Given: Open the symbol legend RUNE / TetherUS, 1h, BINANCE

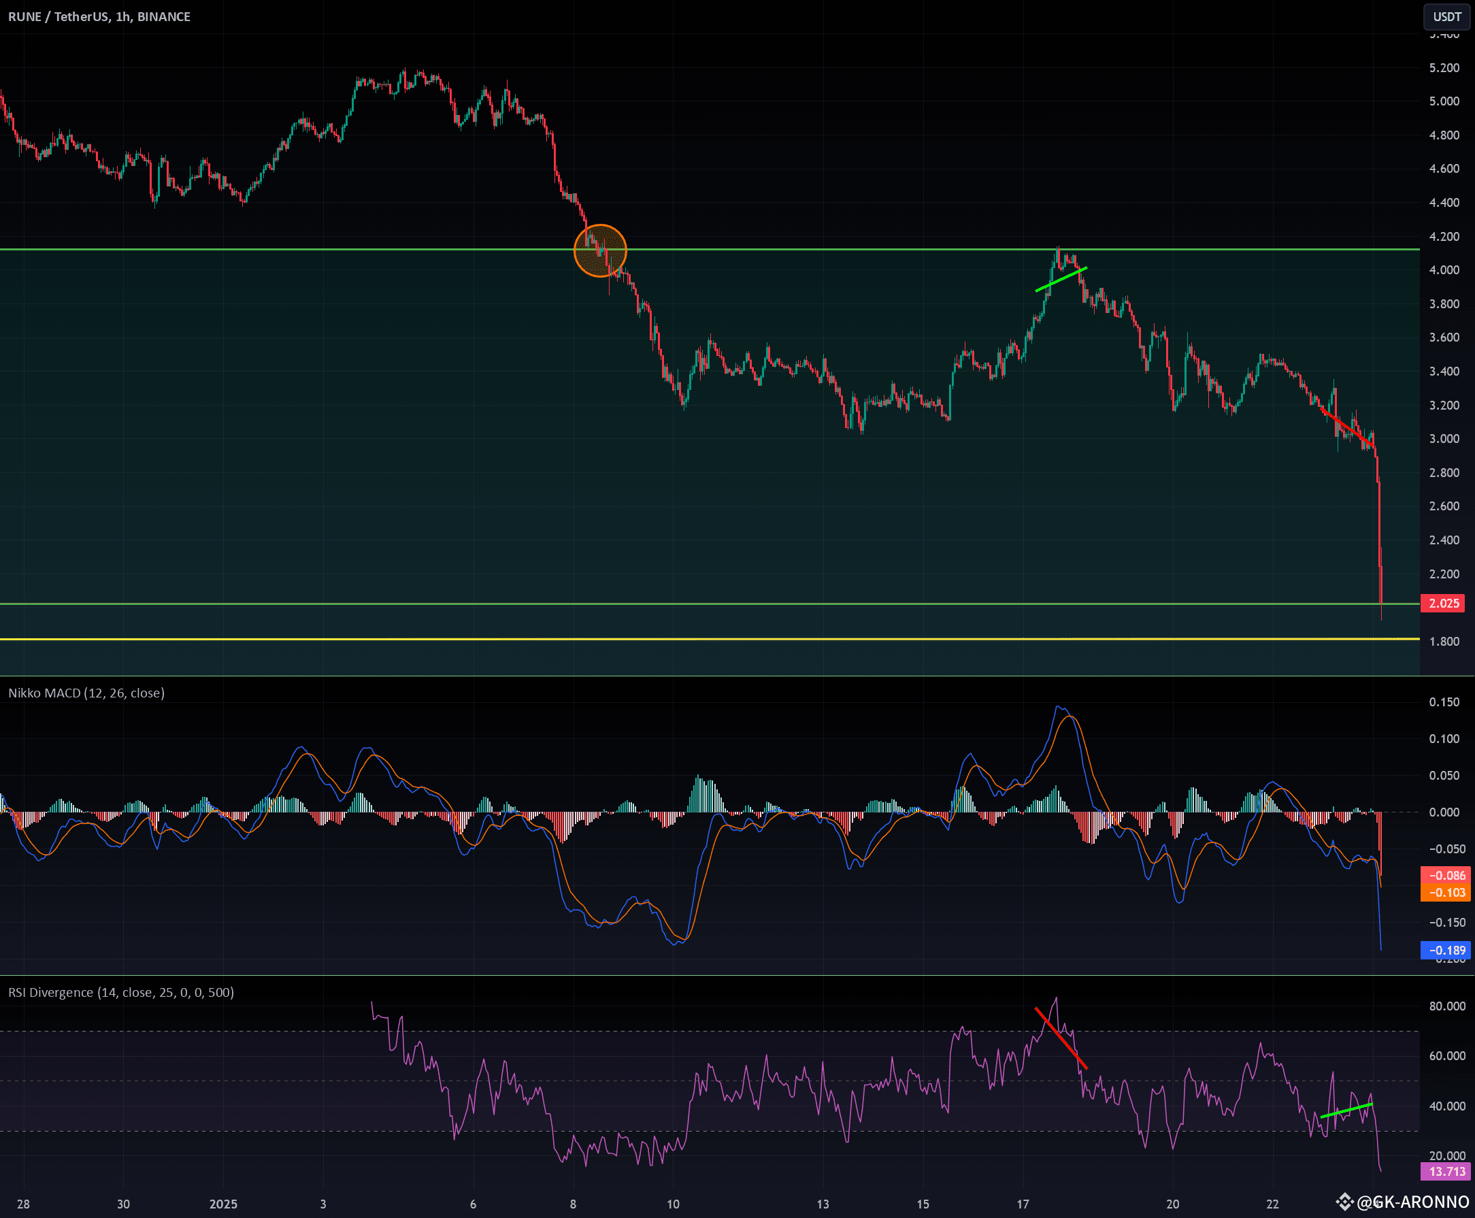Looking at the screenshot, I should point(98,17).
